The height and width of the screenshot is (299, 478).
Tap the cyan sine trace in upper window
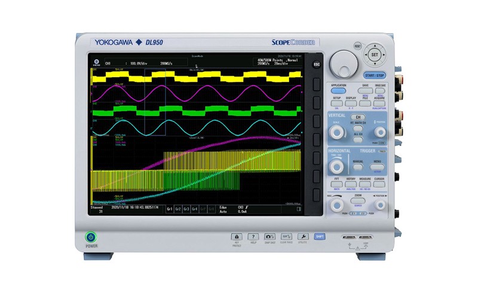[197, 127]
